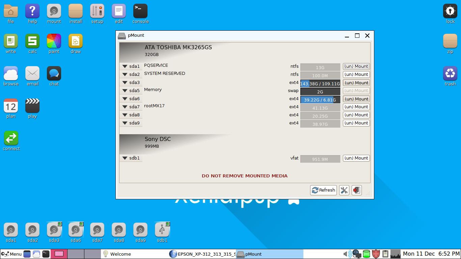Click the red firewall shield tray icon
The height and width of the screenshot is (259, 461).
376,254
